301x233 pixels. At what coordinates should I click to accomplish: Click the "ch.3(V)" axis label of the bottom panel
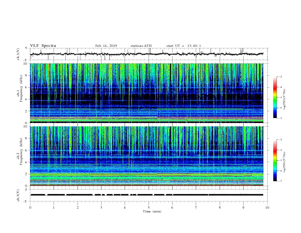[x=18, y=195]
